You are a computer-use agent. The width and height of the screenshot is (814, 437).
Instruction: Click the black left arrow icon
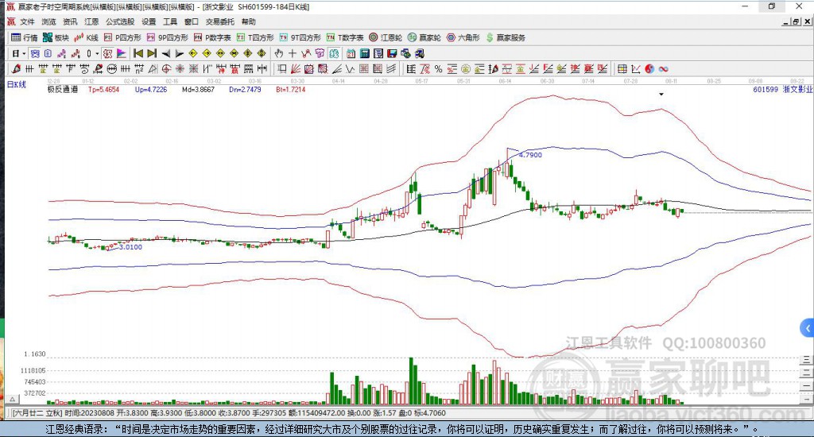pyautogui.click(x=165, y=53)
